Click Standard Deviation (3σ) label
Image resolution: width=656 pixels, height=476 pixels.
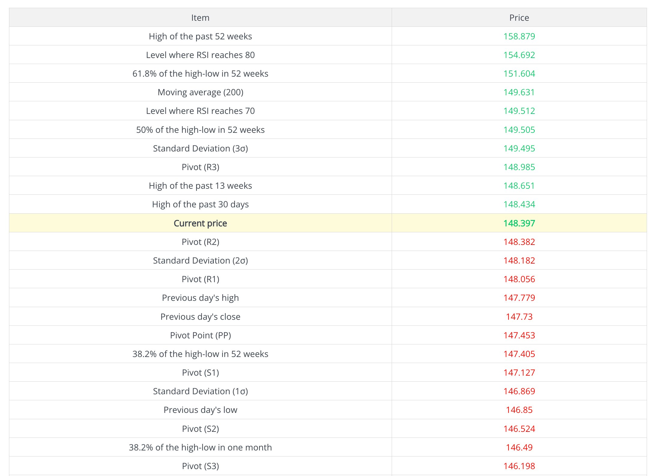coord(200,148)
